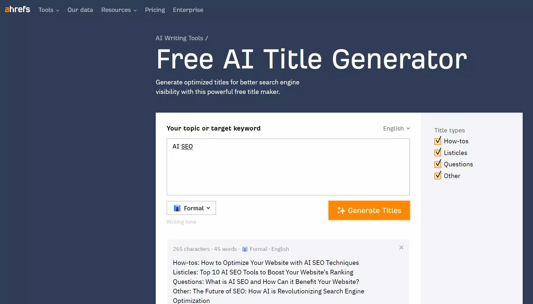Click the Generate Titles button
Image resolution: width=533 pixels, height=304 pixels.
369,210
